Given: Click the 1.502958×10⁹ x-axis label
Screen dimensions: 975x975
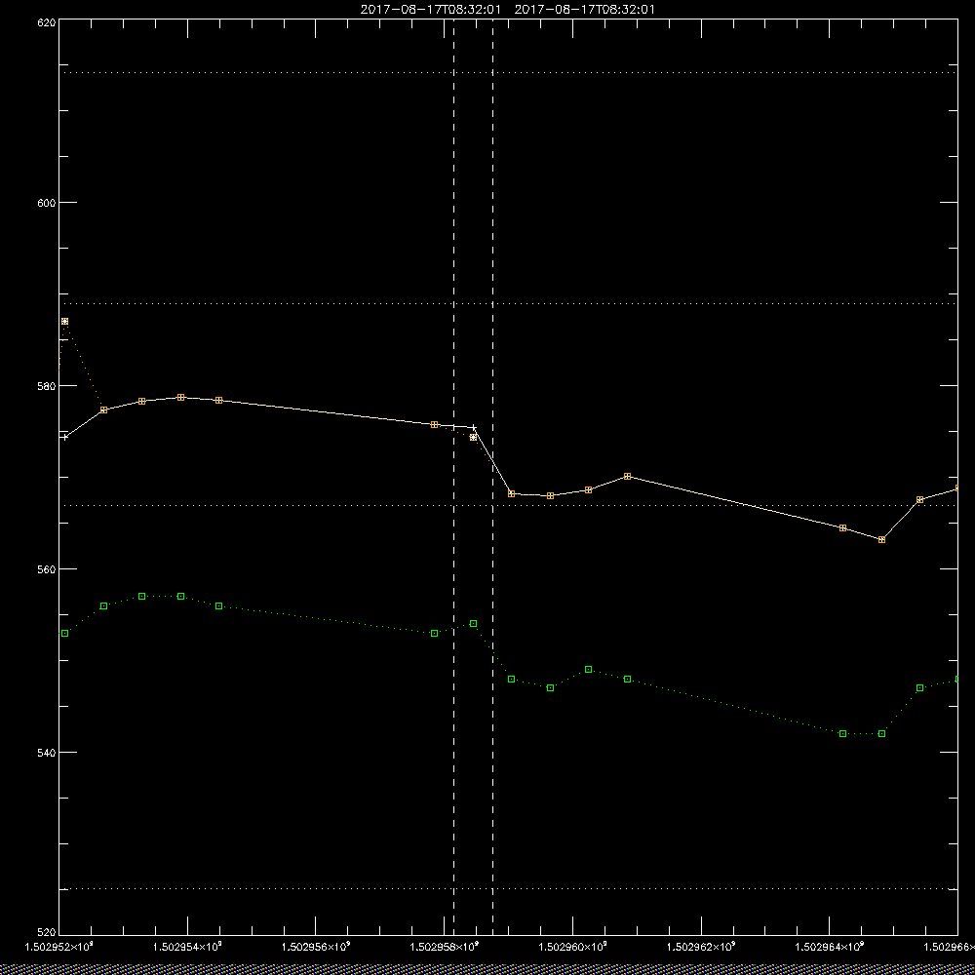Looking at the screenshot, I should pyautogui.click(x=445, y=947).
